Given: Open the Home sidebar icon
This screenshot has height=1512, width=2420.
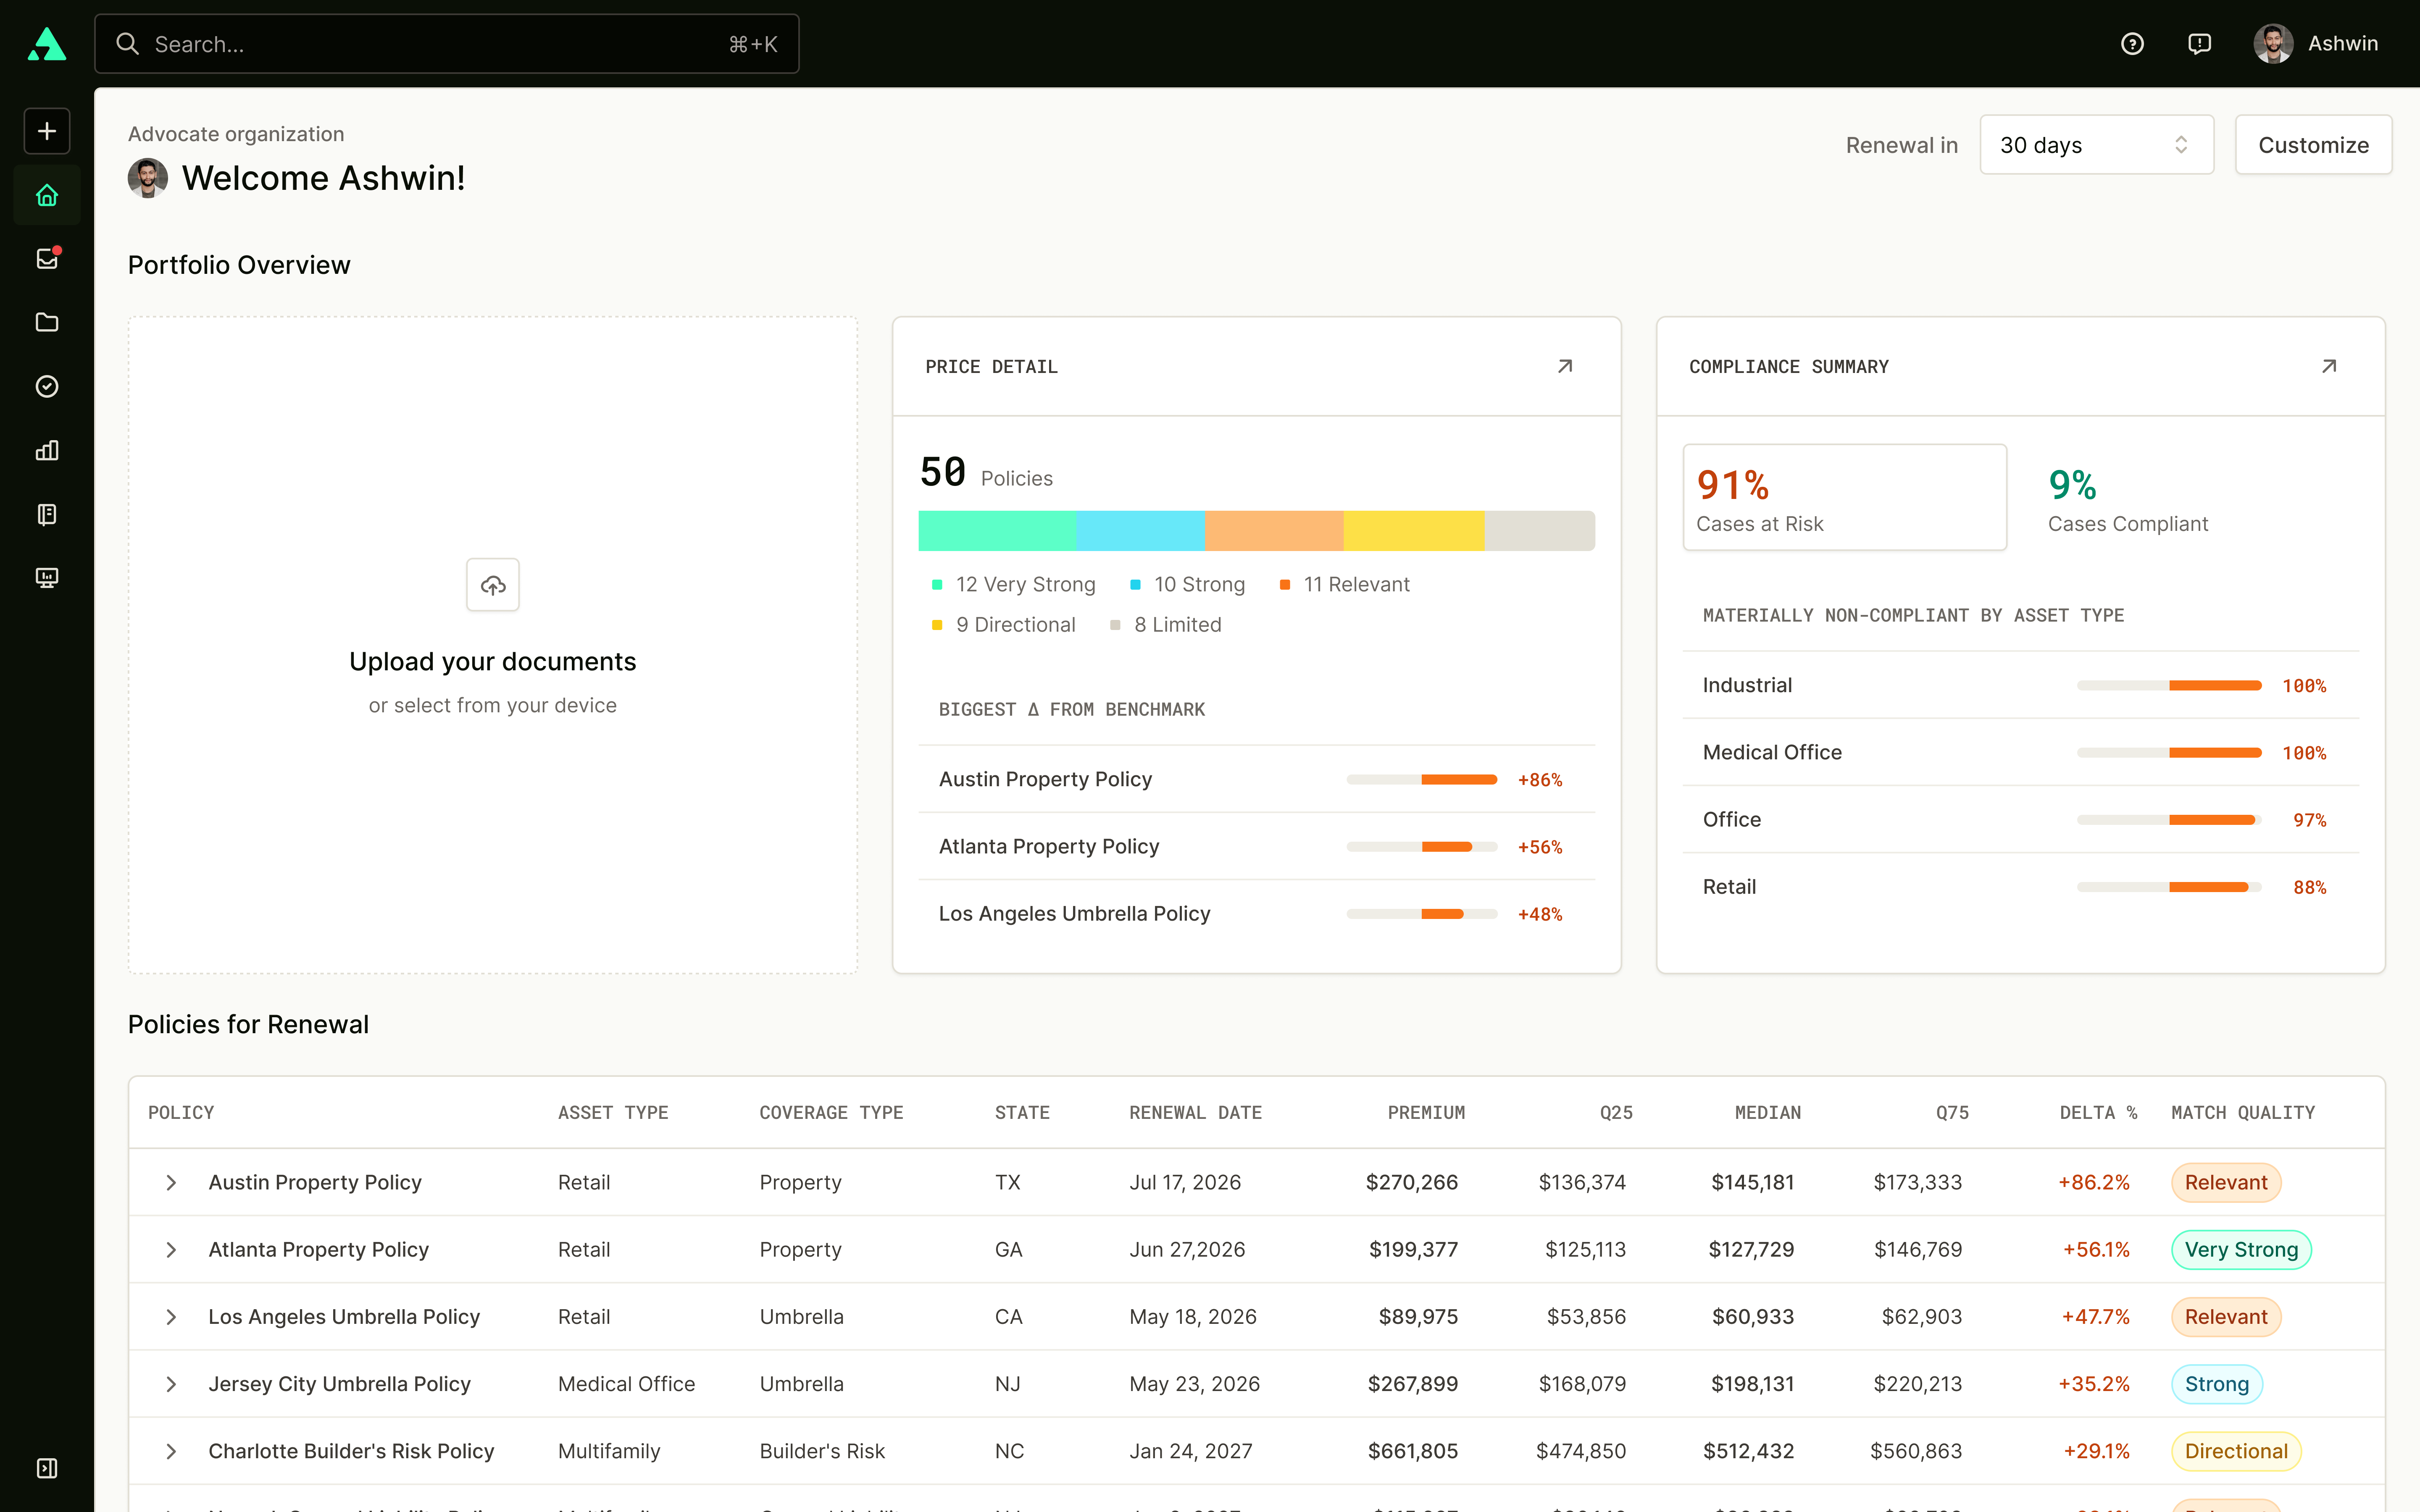Looking at the screenshot, I should [47, 195].
